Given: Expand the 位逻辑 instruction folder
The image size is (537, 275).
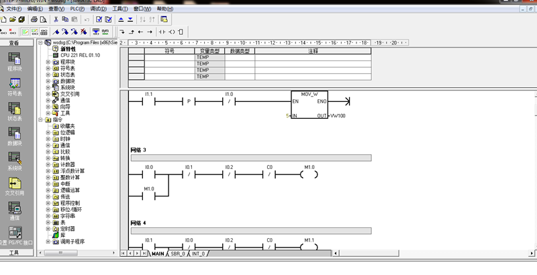Looking at the screenshot, I should pyautogui.click(x=48, y=132).
